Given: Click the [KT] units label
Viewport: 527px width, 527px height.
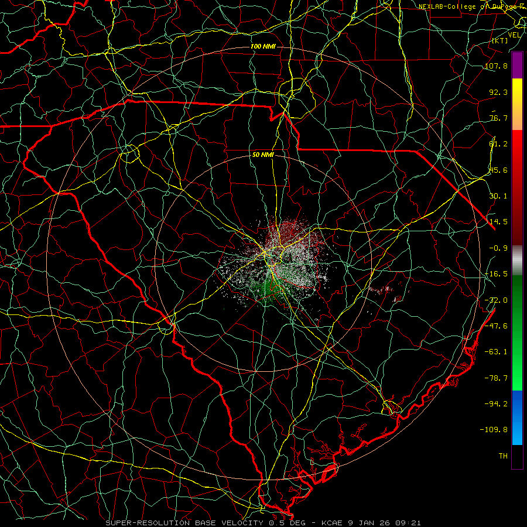Looking at the screenshot, I should (500, 40).
